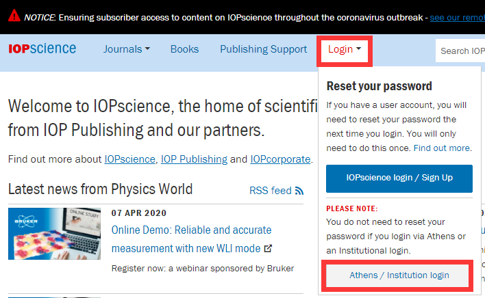Click the external link icon after 'WLI mode'

[x=268, y=248]
